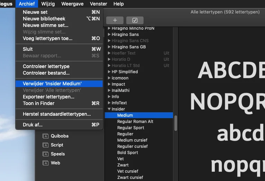Select the Regulier style row
This screenshot has height=181, width=265.
click(x=139, y=134)
